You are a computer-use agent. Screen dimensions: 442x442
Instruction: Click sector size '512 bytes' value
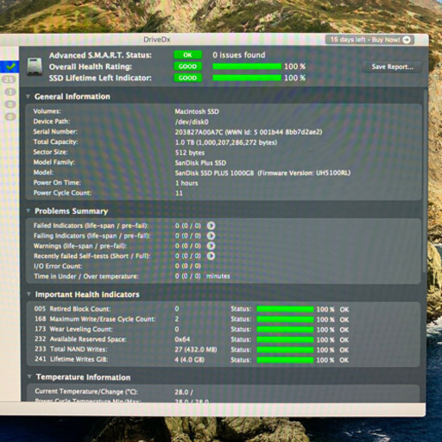click(190, 153)
